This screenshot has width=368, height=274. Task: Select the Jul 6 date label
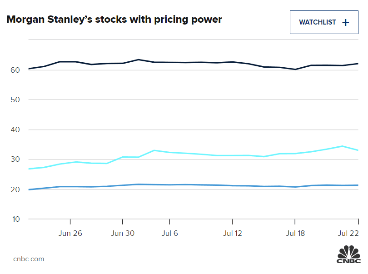[169, 234]
